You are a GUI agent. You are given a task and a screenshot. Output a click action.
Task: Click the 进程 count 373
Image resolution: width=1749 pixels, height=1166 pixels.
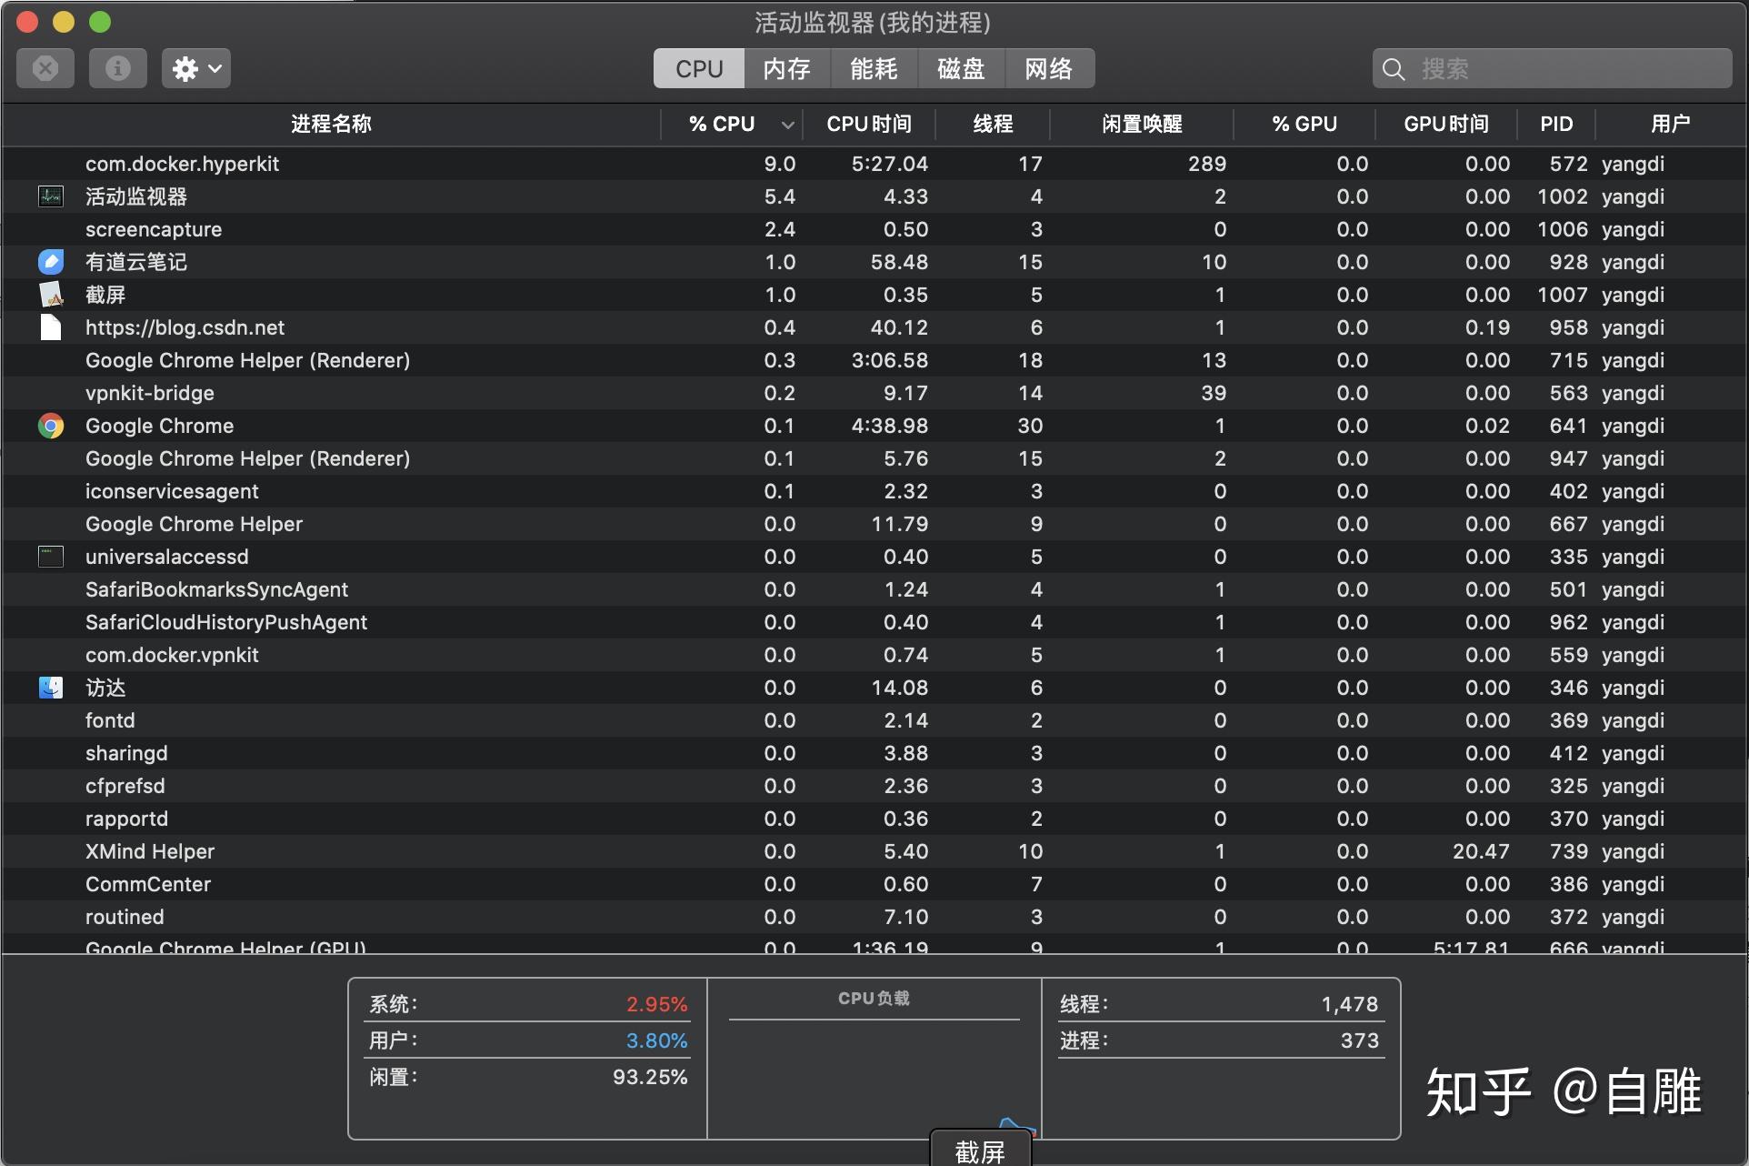[x=1359, y=1040]
